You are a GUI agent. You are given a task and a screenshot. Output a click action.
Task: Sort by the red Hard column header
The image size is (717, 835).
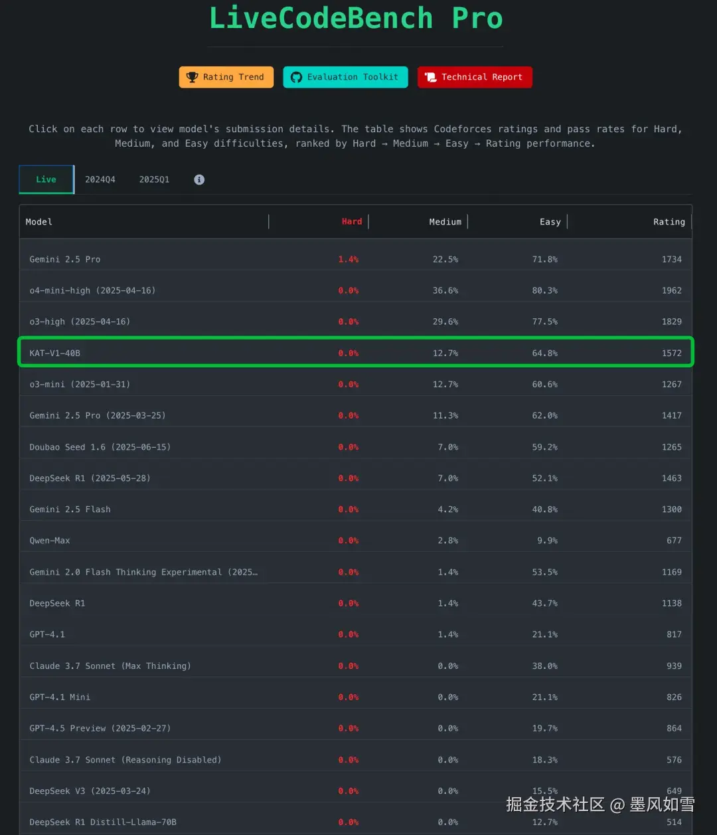click(x=352, y=222)
